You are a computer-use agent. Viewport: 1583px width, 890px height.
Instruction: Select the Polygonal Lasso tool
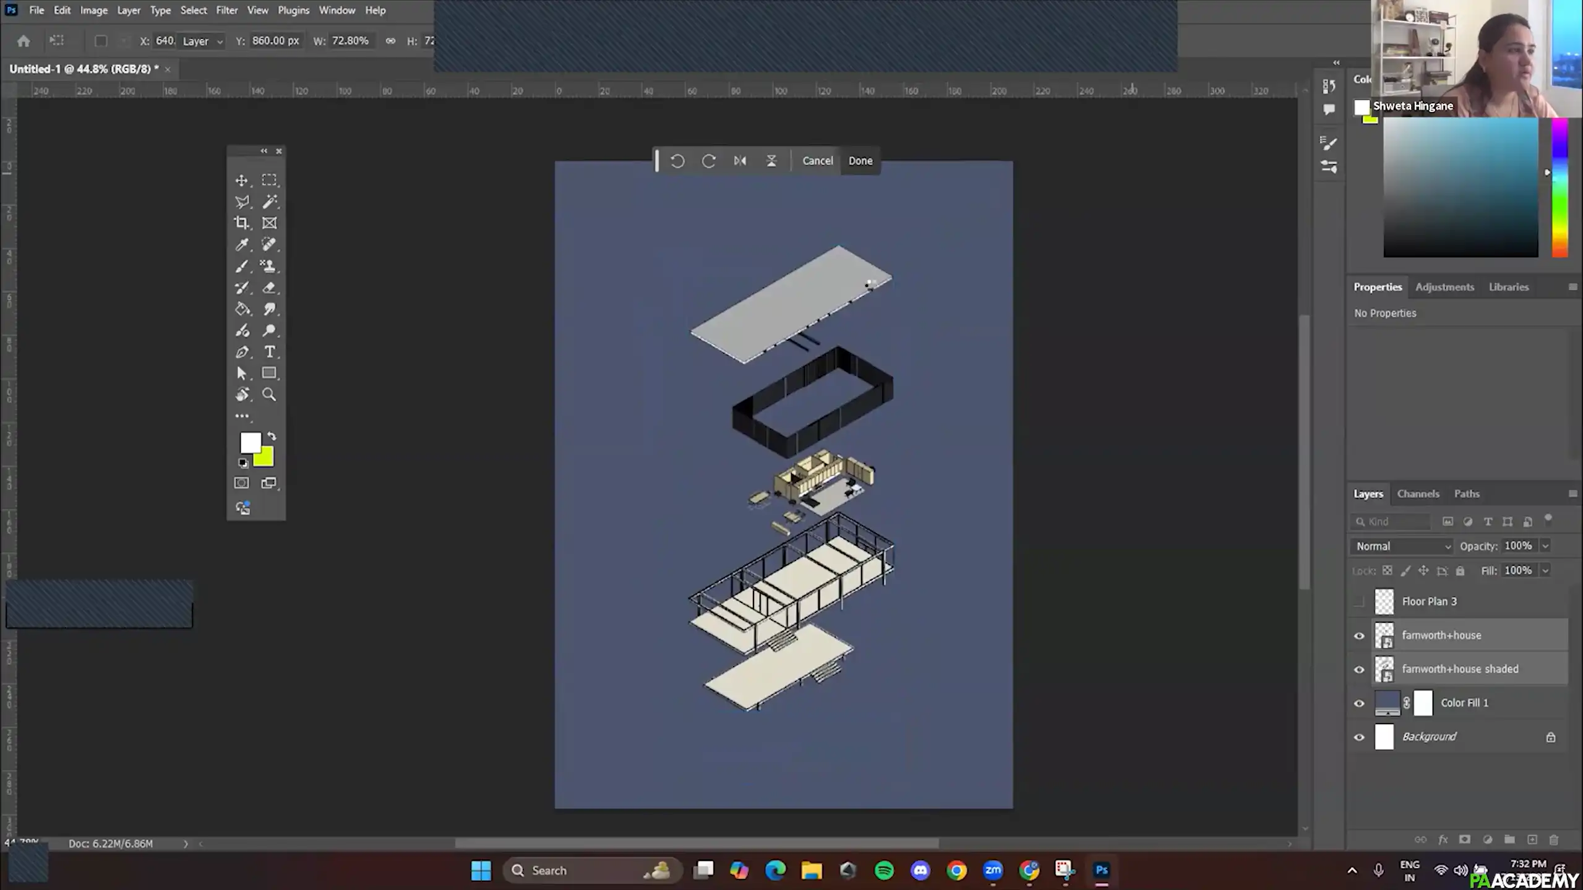click(241, 202)
